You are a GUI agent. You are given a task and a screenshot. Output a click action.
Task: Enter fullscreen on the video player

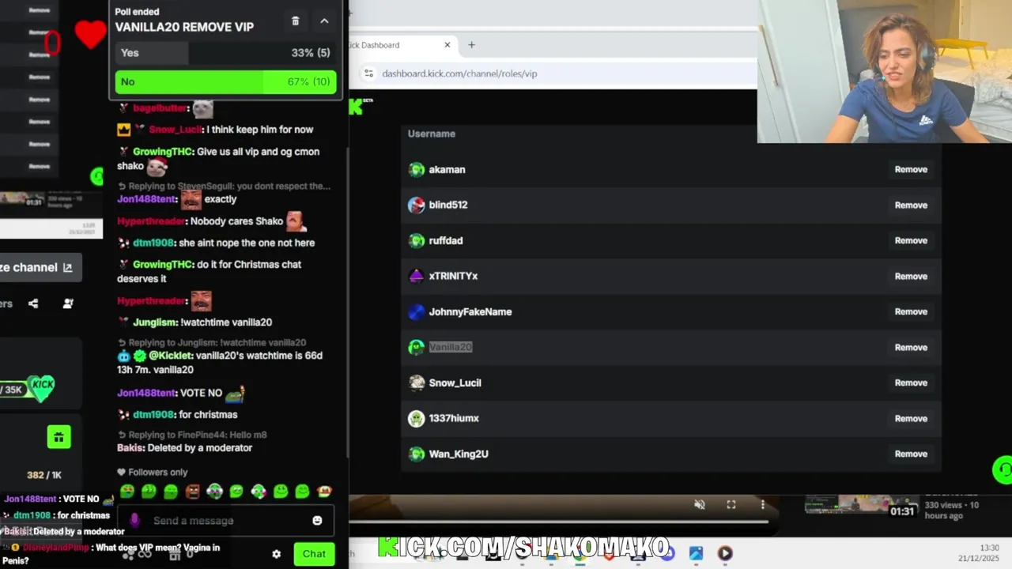pos(731,504)
